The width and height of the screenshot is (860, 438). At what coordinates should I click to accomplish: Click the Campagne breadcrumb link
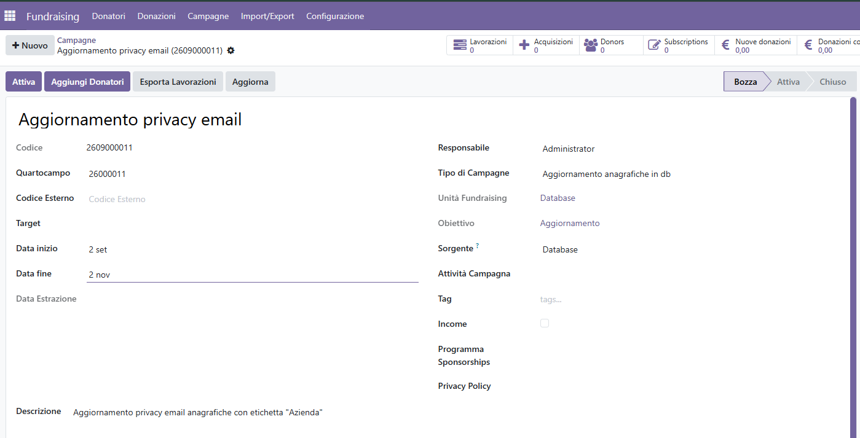point(76,40)
